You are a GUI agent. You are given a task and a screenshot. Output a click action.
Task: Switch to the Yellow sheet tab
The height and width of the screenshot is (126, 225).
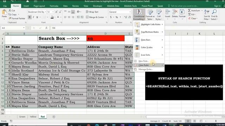[x=33, y=117]
